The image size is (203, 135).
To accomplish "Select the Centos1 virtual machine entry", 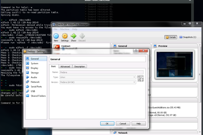I will (x=82, y=47).
